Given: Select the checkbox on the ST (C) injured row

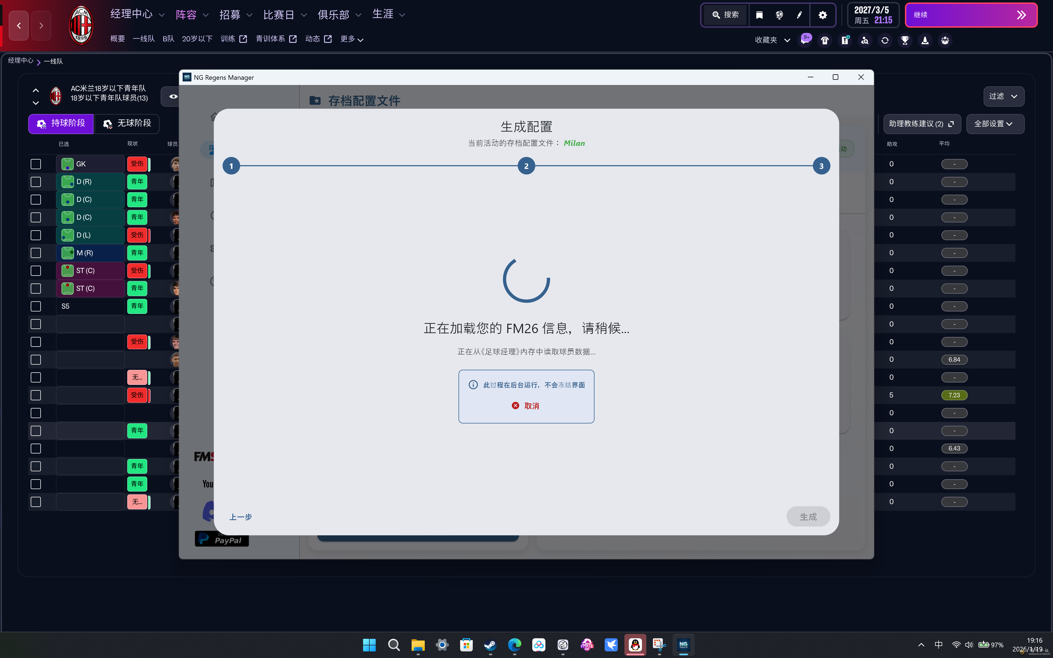Looking at the screenshot, I should pos(36,270).
